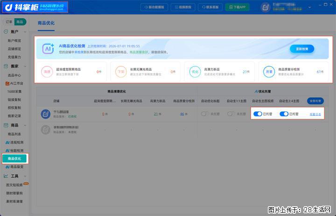This screenshot has width=336, height=216.
Task: Open 限时限量购 in sidebar
Action: tap(14, 193)
